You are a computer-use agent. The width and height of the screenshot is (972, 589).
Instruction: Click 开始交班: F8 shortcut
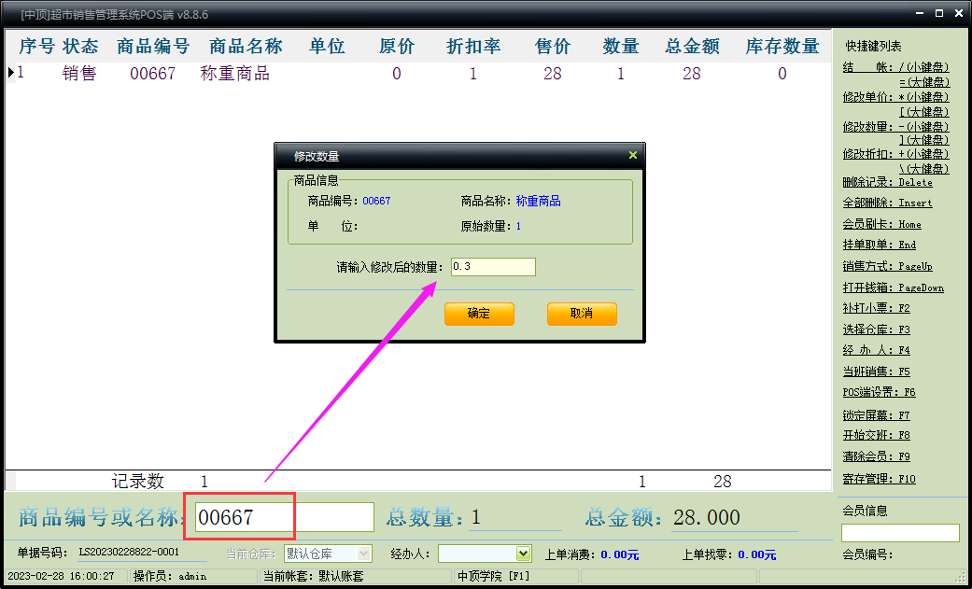coord(877,435)
